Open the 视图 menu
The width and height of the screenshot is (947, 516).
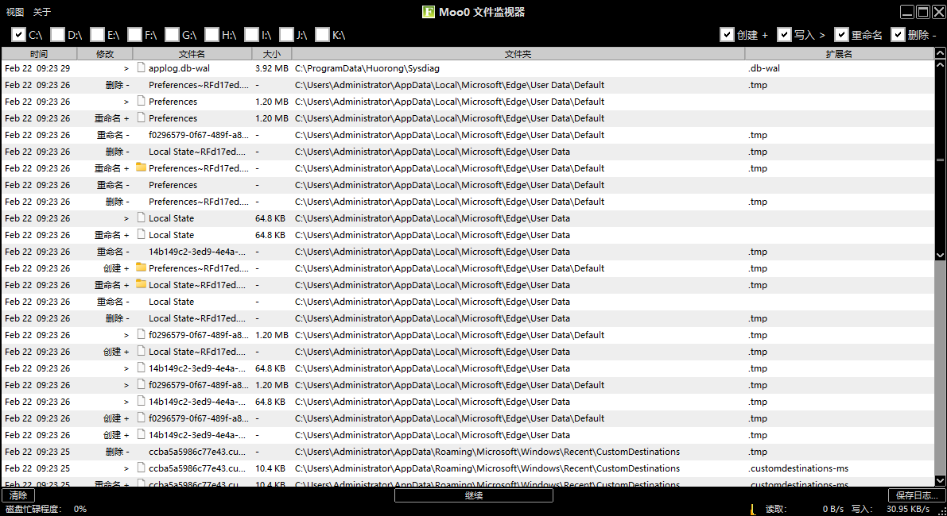15,12
